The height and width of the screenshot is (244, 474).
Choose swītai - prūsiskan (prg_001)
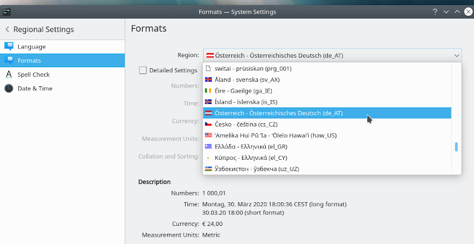click(327, 68)
